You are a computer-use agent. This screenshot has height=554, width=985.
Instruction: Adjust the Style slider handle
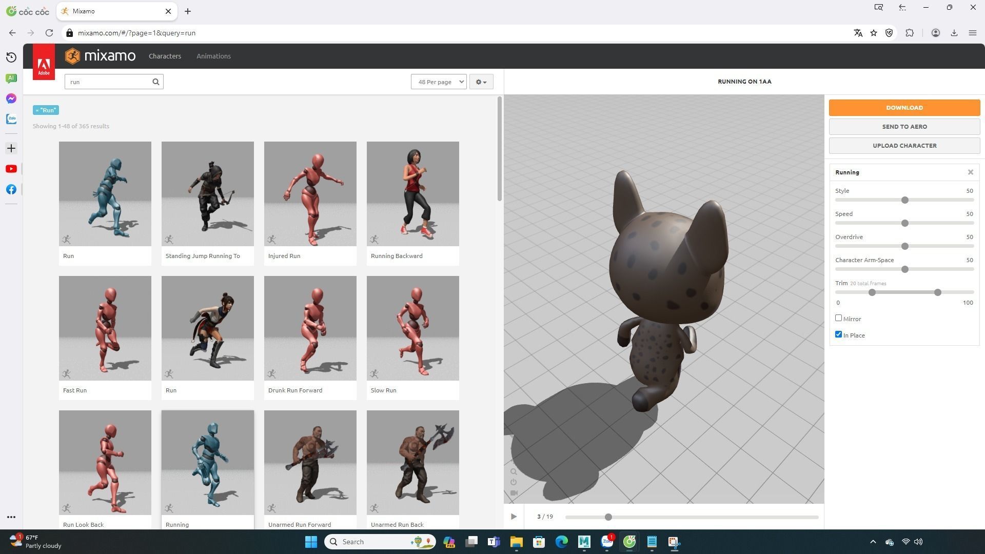905,200
